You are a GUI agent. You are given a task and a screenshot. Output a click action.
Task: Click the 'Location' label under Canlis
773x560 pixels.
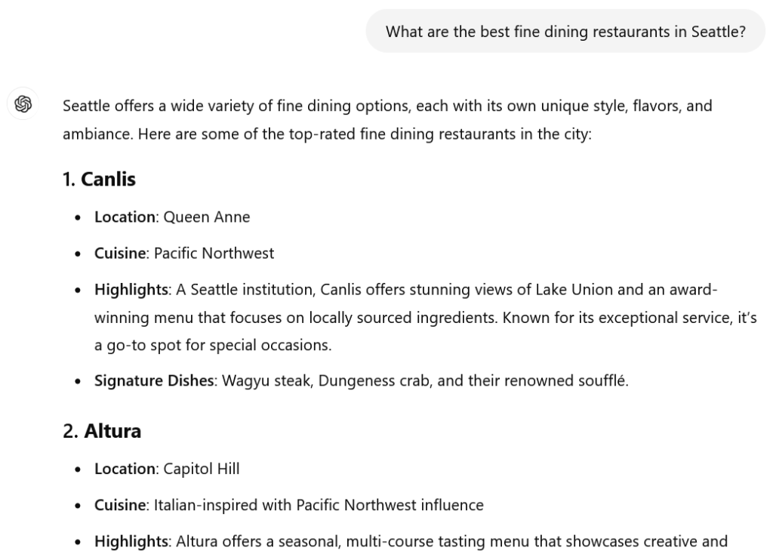pos(125,217)
